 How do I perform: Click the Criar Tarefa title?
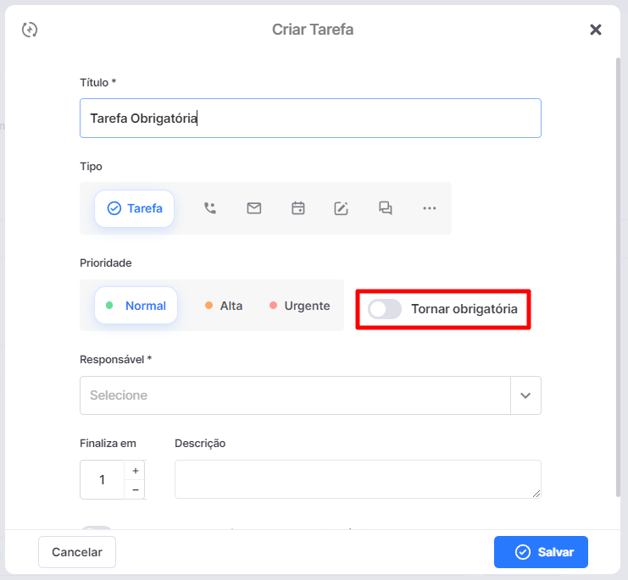313,30
